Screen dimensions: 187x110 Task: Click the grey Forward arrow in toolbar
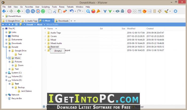(x=11, y=11)
